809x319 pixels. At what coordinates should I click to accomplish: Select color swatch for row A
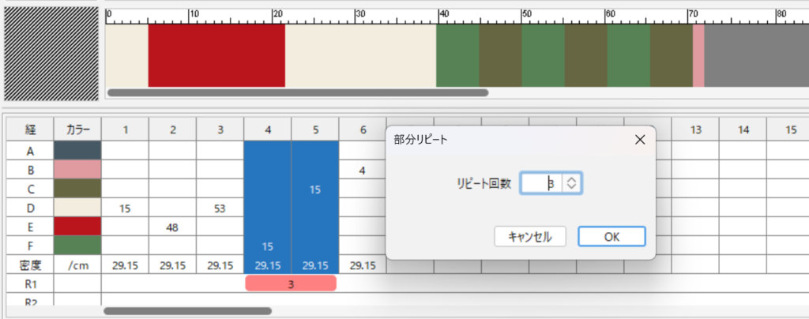coord(77,151)
